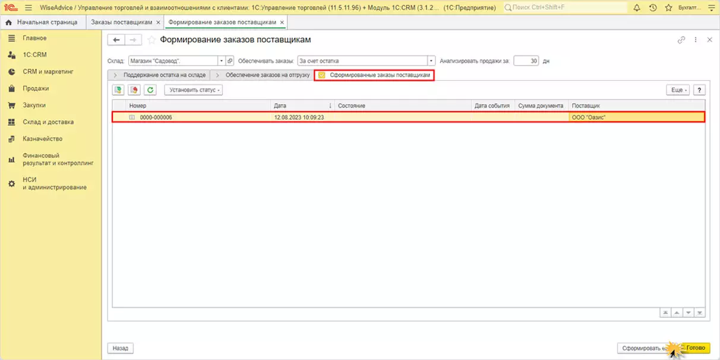Switch to Заказы поставщикам tab

click(x=122, y=22)
